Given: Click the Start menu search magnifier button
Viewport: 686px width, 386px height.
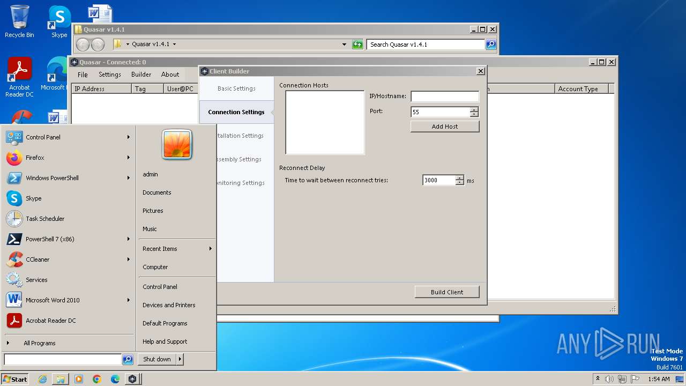Looking at the screenshot, I should (x=128, y=359).
